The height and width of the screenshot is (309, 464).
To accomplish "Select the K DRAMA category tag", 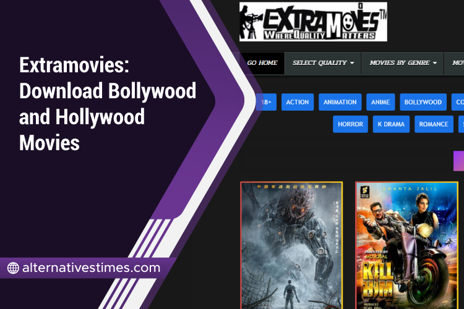I will click(x=391, y=124).
